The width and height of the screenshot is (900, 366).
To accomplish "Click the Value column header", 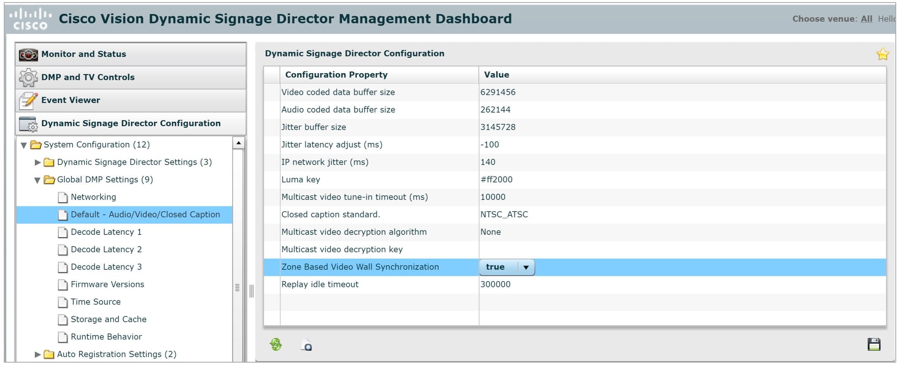I will pyautogui.click(x=682, y=75).
